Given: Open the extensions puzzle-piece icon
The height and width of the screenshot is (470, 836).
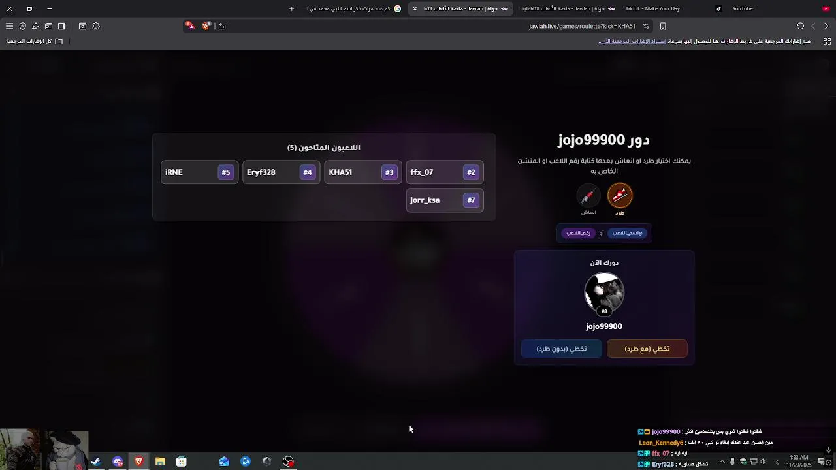Looking at the screenshot, I should pos(96,26).
